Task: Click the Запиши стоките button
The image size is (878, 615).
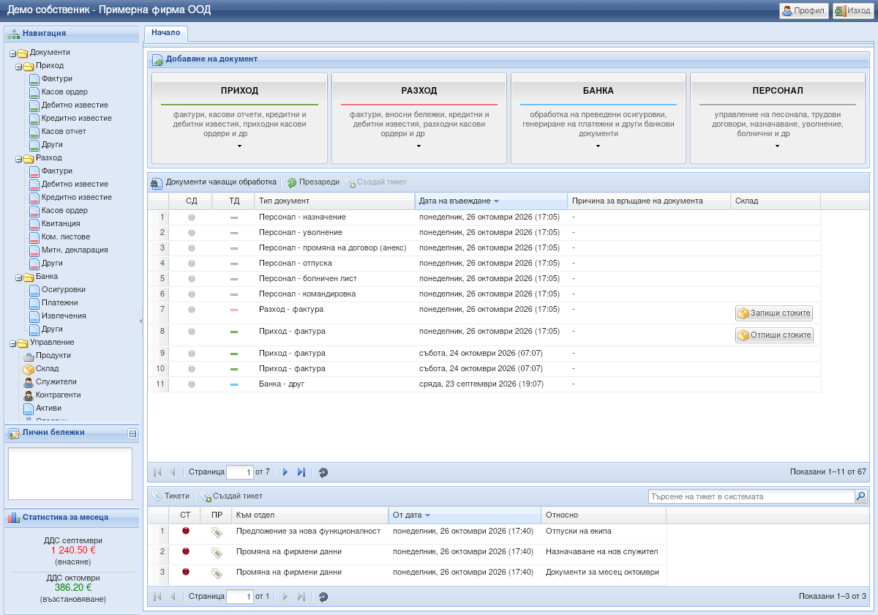Action: [774, 313]
